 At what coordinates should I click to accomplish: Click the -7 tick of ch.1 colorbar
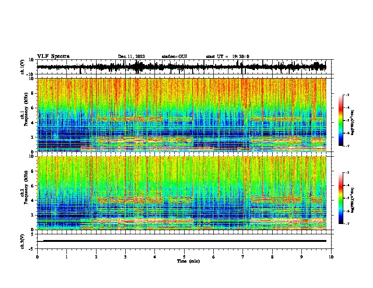coord(347,146)
